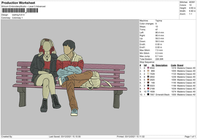Select the Stitches value 40391
The height and width of the screenshot is (139, 197).
click(192, 2)
